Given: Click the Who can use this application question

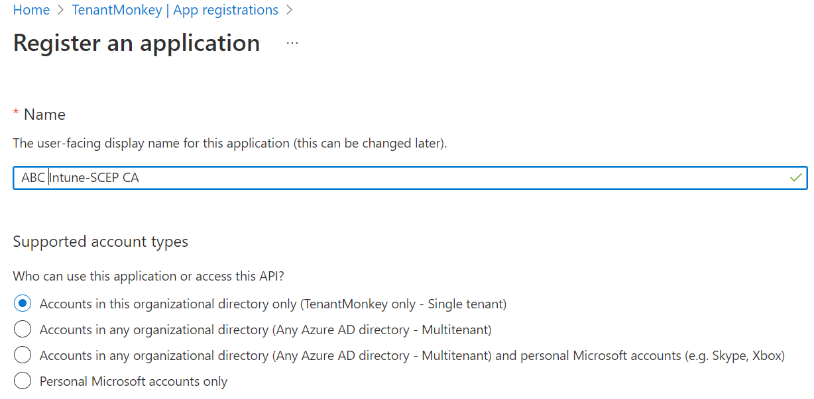Looking at the screenshot, I should click(x=153, y=276).
